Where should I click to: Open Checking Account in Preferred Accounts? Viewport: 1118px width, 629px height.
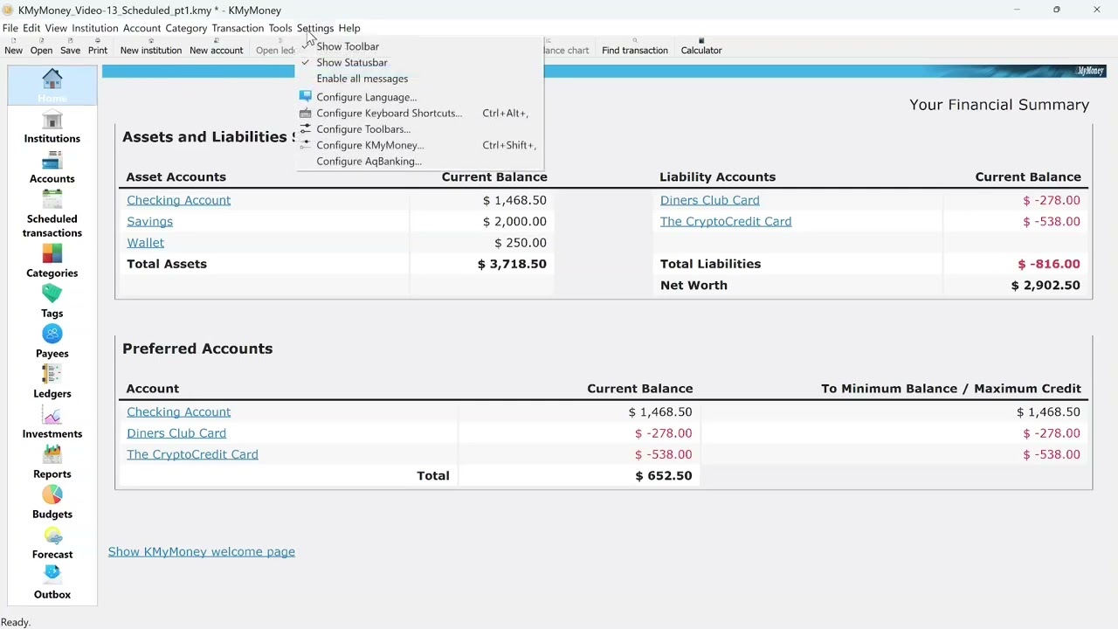(x=179, y=412)
